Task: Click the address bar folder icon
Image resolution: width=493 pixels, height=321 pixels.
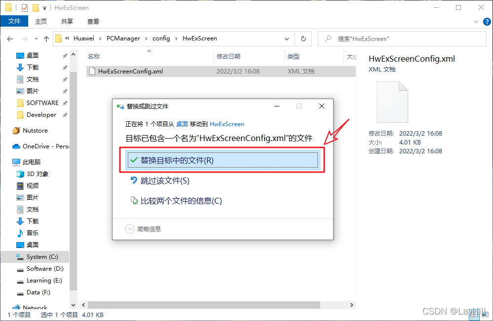Action: point(58,38)
